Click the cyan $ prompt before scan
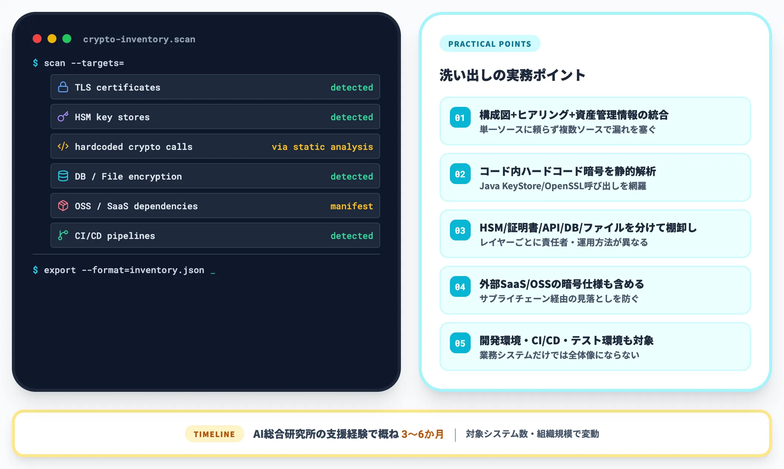The image size is (784, 469). pos(35,63)
